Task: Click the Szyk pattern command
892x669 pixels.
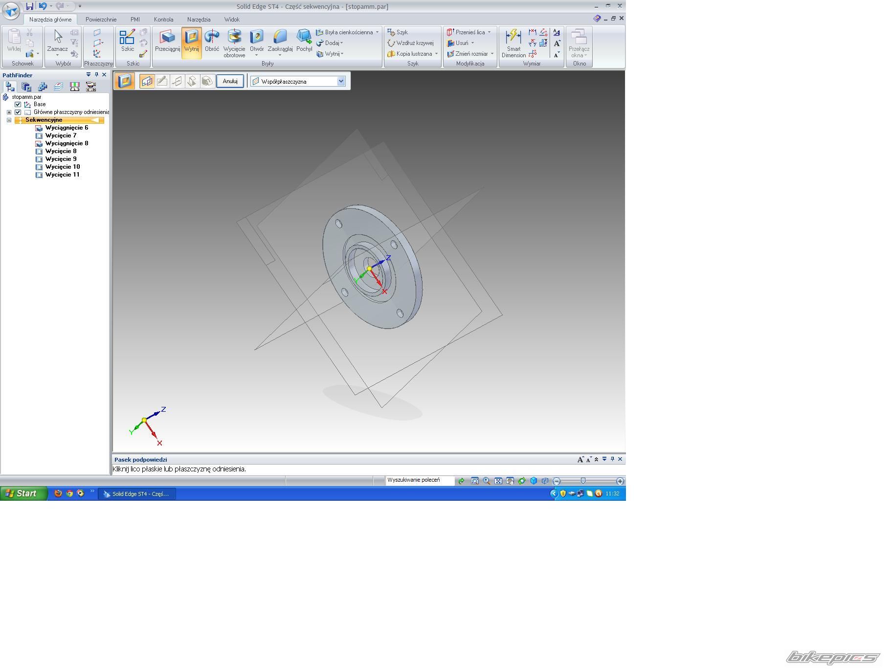Action: (x=398, y=32)
